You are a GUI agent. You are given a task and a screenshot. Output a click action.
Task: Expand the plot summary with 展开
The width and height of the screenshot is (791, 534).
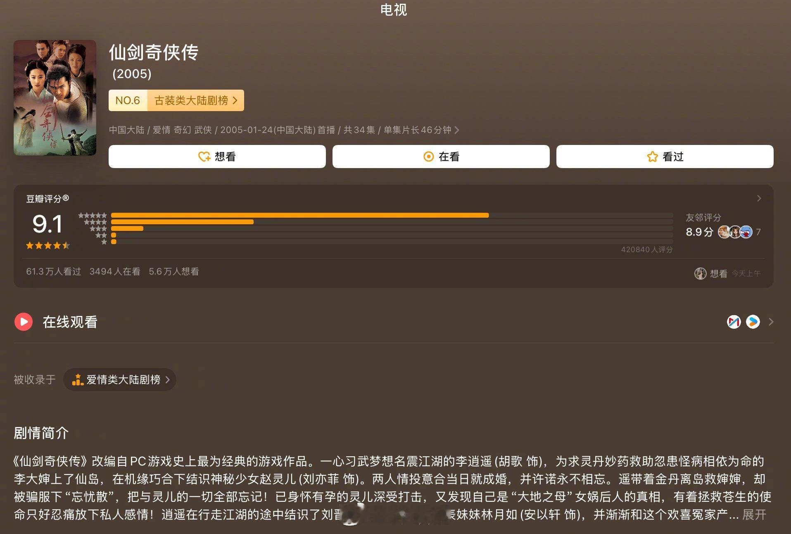point(754,515)
